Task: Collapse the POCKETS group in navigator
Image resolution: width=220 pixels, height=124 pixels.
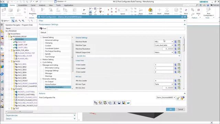Action: [9, 89]
